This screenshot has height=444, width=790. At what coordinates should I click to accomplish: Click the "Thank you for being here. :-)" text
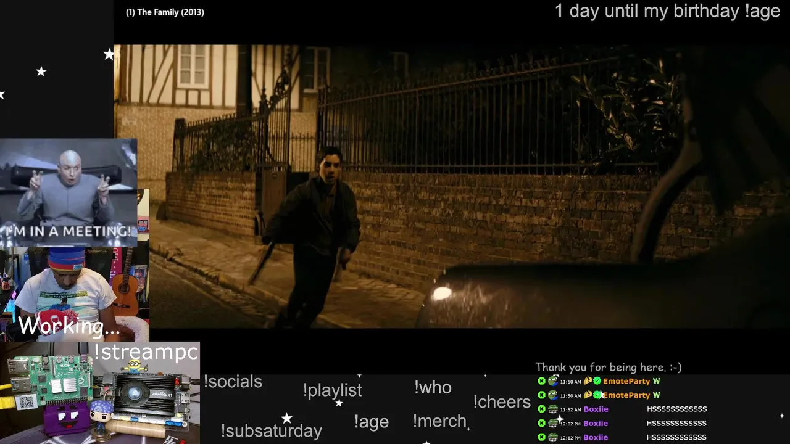pos(608,367)
